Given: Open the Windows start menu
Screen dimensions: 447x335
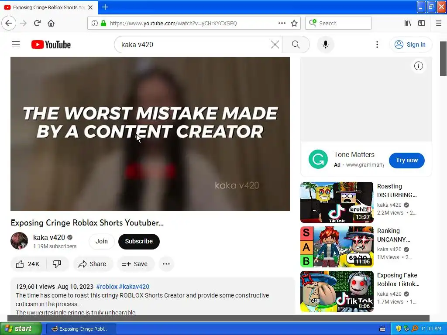Looking at the screenshot, I should (x=21, y=328).
